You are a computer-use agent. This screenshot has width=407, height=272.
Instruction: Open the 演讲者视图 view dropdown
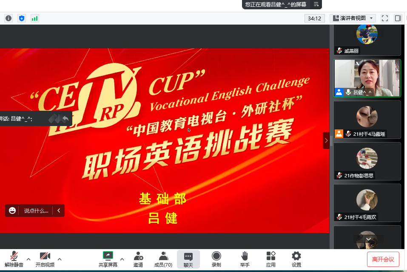point(353,18)
